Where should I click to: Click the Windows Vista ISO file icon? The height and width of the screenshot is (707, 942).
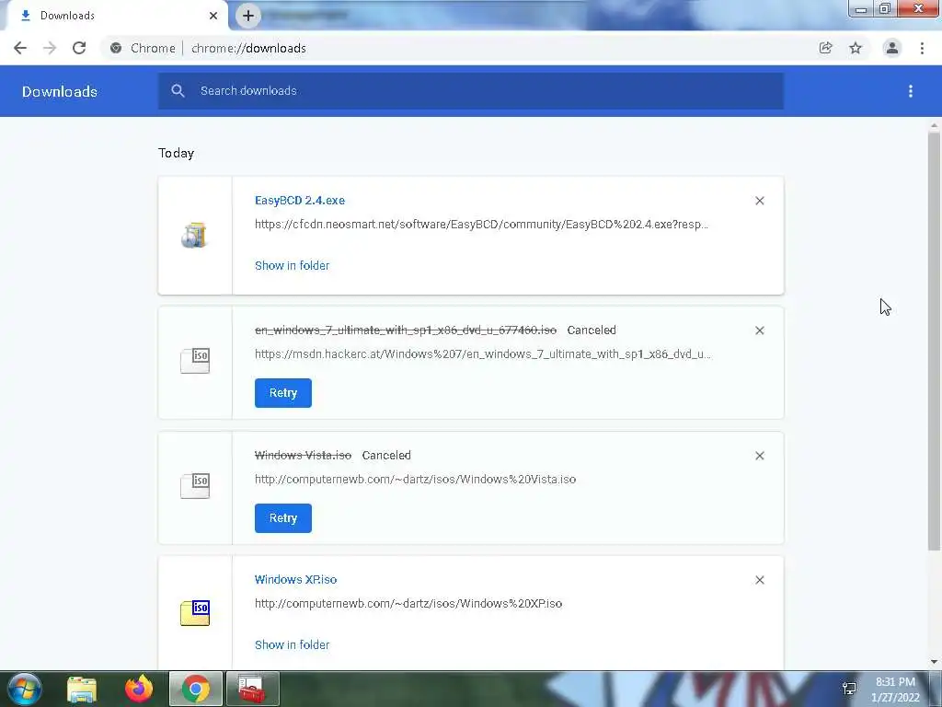[195, 486]
